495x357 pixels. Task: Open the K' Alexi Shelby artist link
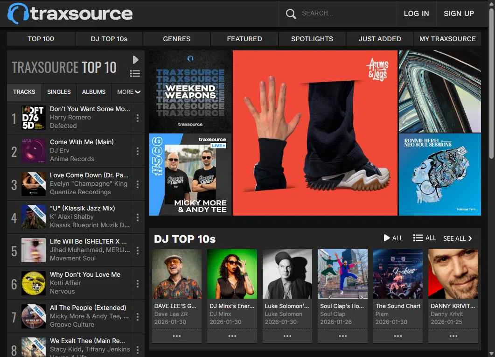[x=72, y=217]
